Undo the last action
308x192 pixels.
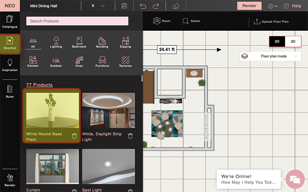[x=143, y=6]
